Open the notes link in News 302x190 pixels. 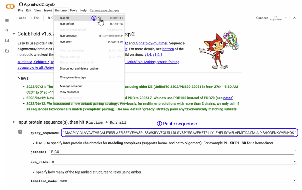[x=228, y=98]
